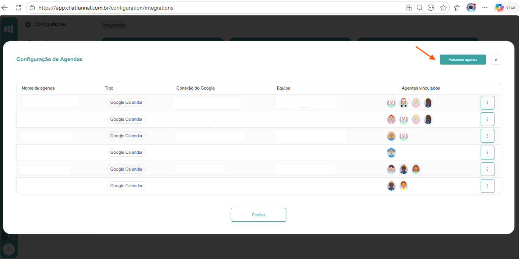Click the Configuração de Agendas dialog title
The height and width of the screenshot is (259, 521).
pos(49,59)
